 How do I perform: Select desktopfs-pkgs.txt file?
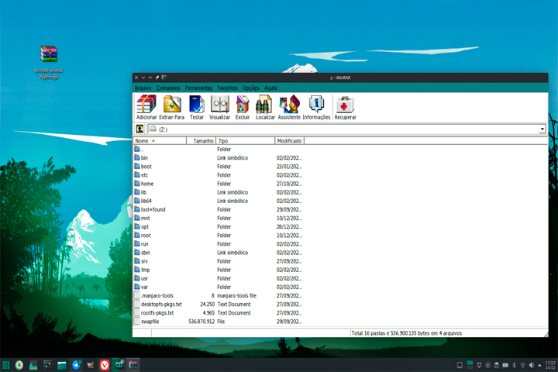218,304
